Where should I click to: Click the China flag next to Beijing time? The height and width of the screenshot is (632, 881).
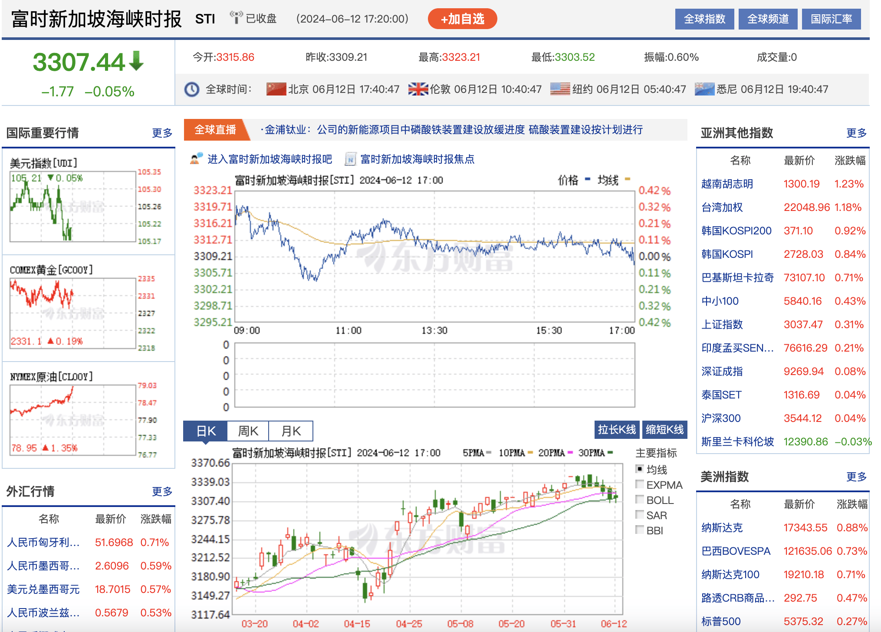276,89
